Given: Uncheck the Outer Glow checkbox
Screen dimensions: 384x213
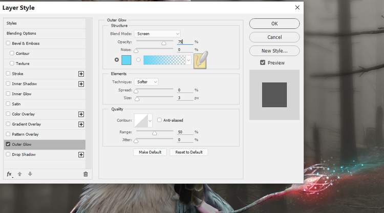Looking at the screenshot, I should coord(8,144).
